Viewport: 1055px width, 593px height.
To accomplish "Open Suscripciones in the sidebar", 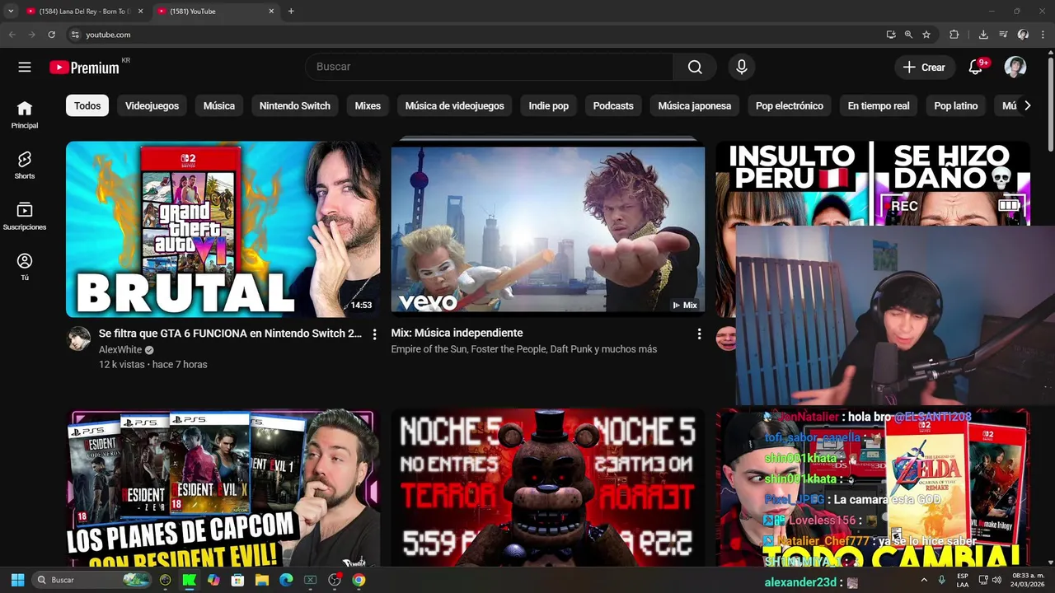I will tap(25, 216).
